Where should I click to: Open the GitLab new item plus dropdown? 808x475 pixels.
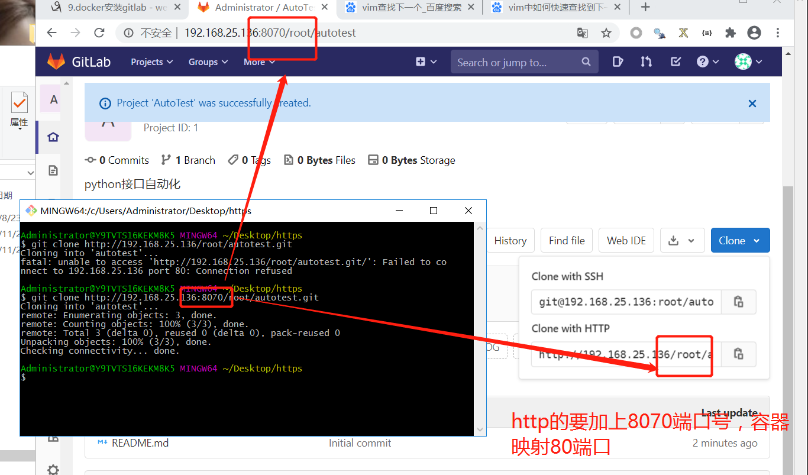point(426,62)
